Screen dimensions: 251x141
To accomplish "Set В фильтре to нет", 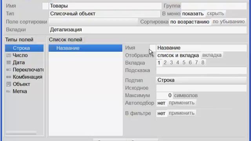I will point(161,113).
